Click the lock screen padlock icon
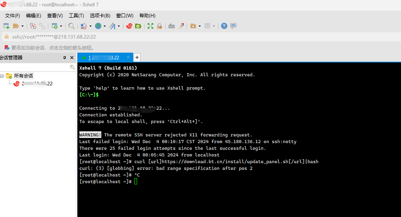This screenshot has height=217, width=401. (159, 26)
